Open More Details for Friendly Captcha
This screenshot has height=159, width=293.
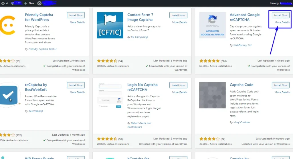tap(77, 22)
